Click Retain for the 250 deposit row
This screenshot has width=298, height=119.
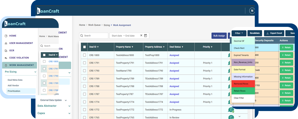(x=287, y=63)
